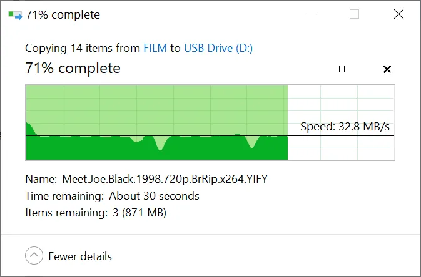Click the copy progress icon in title bar
421x277 pixels.
point(15,15)
